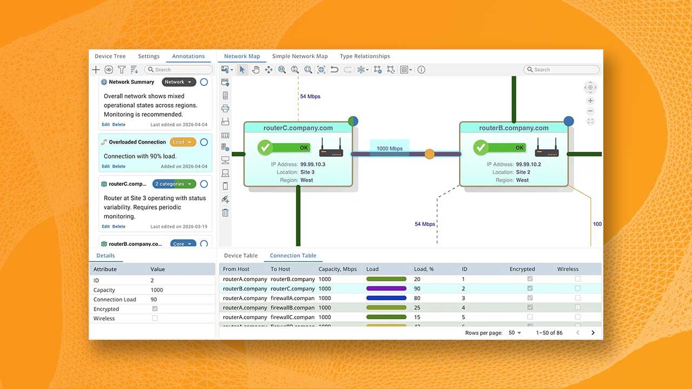Click Delete on Network Summary annotation
The height and width of the screenshot is (389, 692).
(119, 125)
